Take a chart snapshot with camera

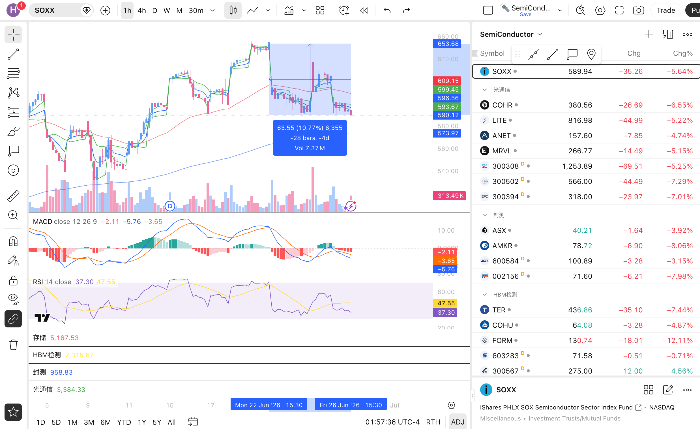(x=639, y=10)
